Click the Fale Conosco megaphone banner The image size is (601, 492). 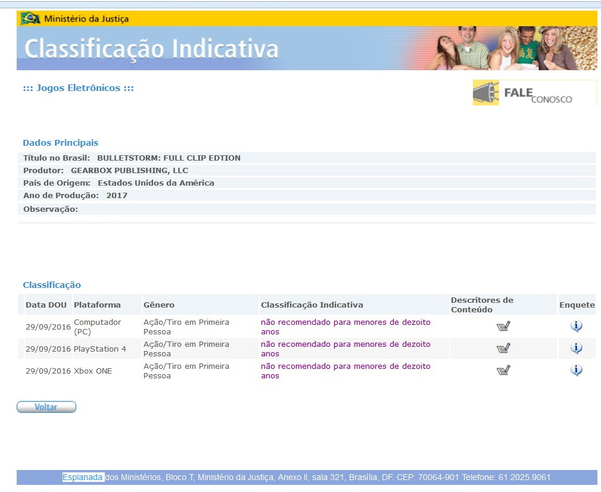click(x=534, y=93)
